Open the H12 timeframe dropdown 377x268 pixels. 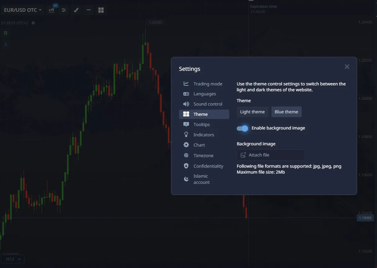point(13,259)
